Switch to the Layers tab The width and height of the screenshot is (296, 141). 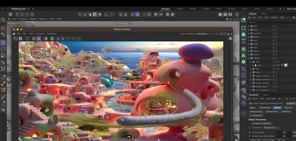click(266, 95)
